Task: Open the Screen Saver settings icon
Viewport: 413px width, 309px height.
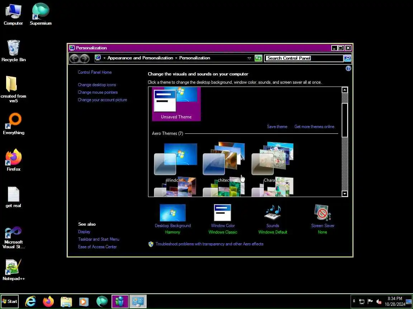Action: click(x=322, y=212)
